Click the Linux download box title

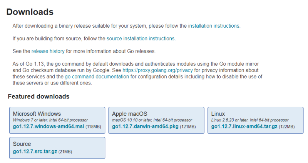(x=218, y=114)
